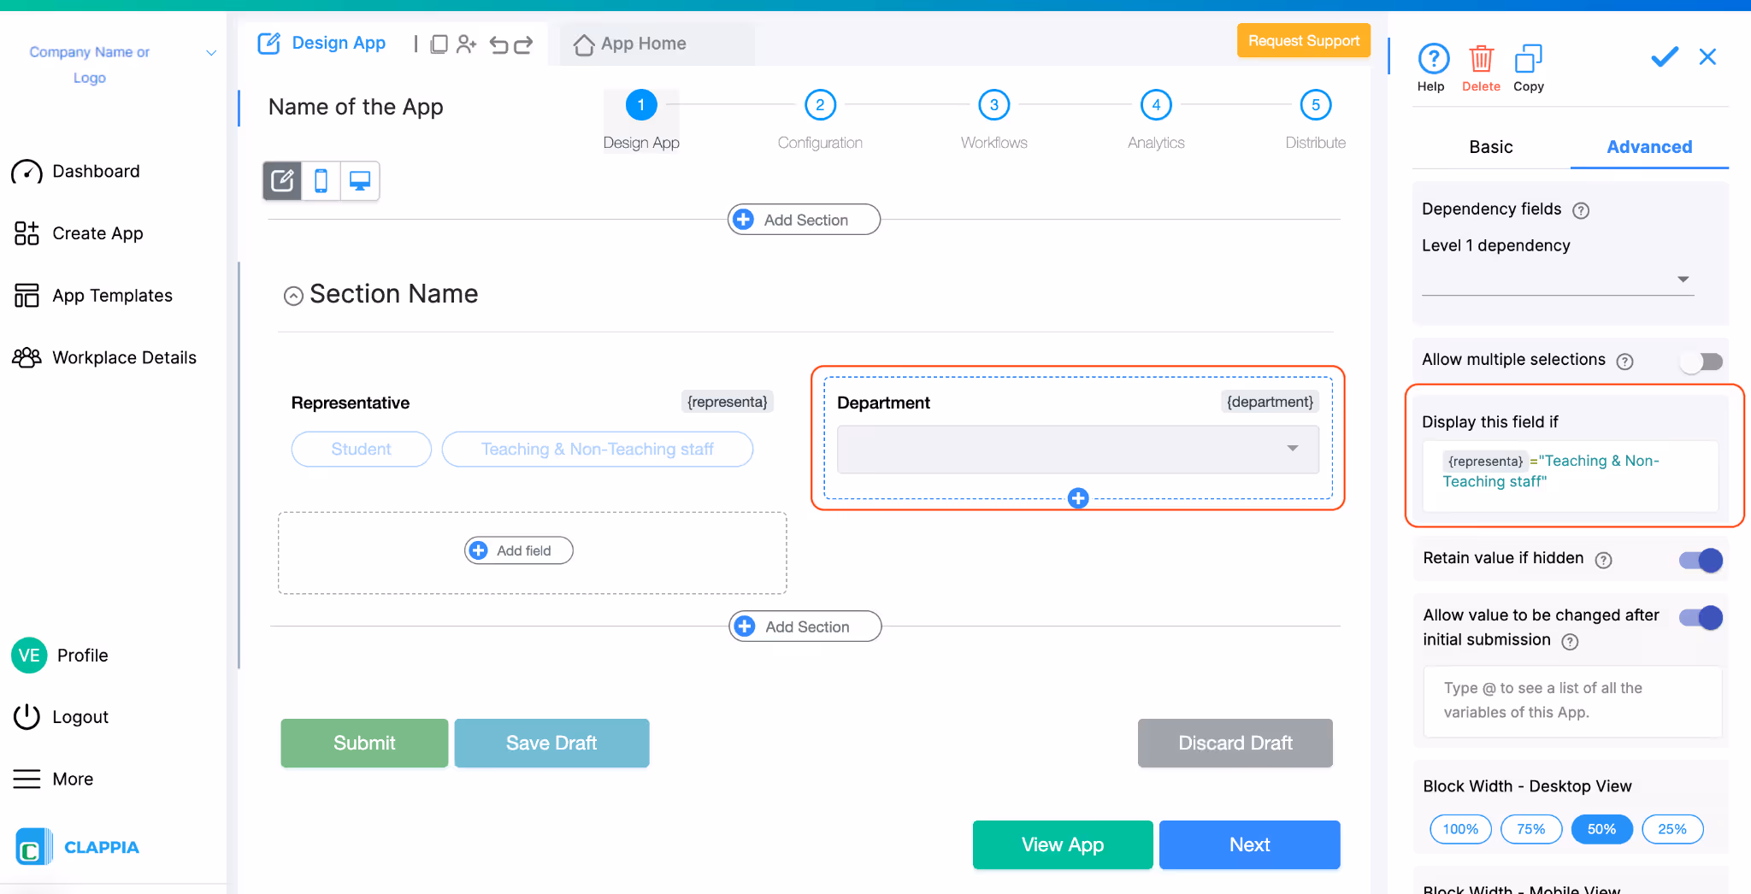Open the Level 1 dependency dropdown
The height and width of the screenshot is (894, 1751).
pyautogui.click(x=1558, y=279)
